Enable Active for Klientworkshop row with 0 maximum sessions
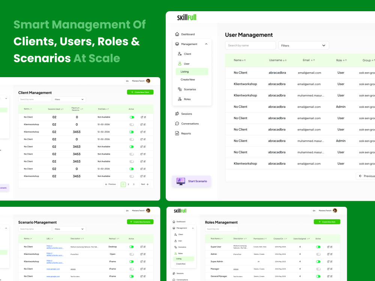This screenshot has width=375, height=281. coord(132,124)
